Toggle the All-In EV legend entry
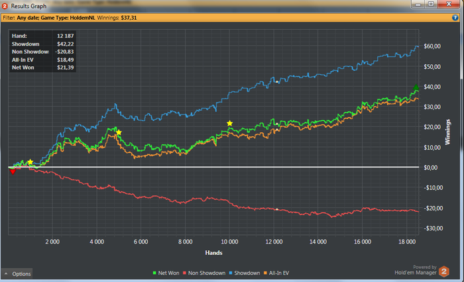The width and height of the screenshot is (464, 282). [276, 273]
